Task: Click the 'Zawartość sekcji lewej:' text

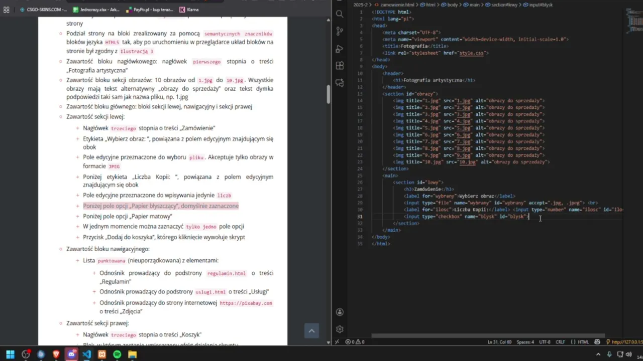Action: pos(95,117)
